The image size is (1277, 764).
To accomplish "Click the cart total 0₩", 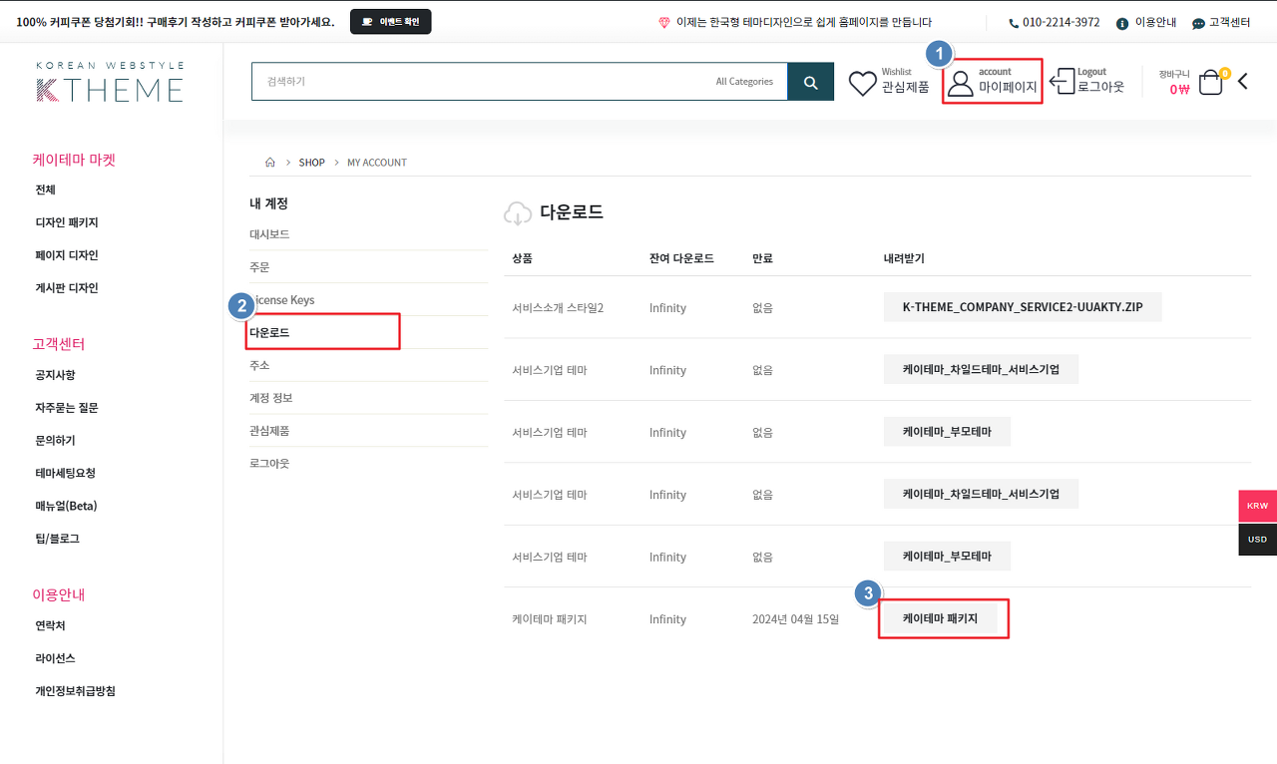I will click(1179, 89).
